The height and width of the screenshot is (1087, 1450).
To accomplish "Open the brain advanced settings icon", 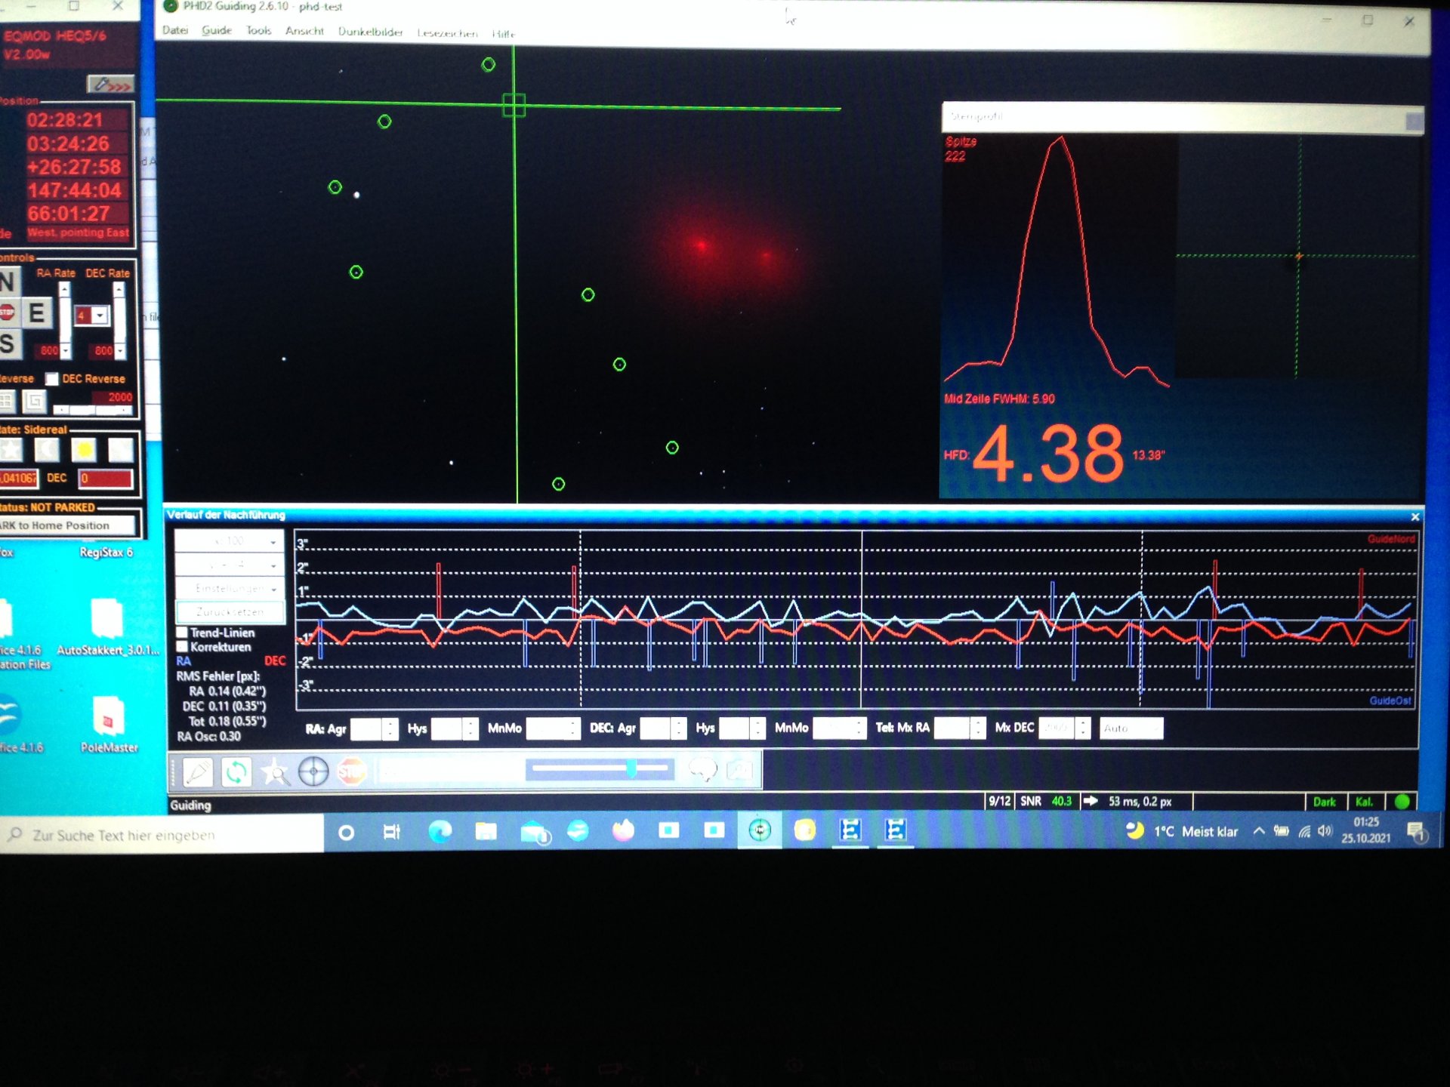I will click(702, 771).
